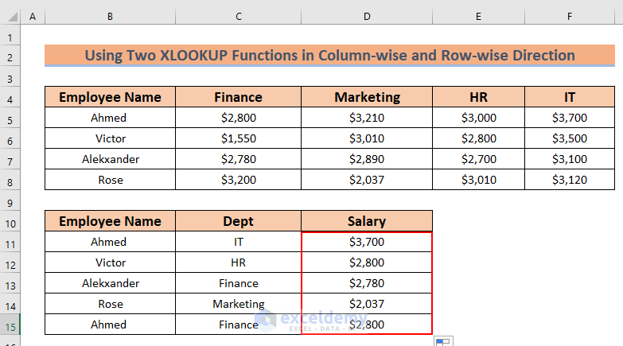Click the '$3,000' HR cell
This screenshot has width=623, height=346.
click(478, 118)
